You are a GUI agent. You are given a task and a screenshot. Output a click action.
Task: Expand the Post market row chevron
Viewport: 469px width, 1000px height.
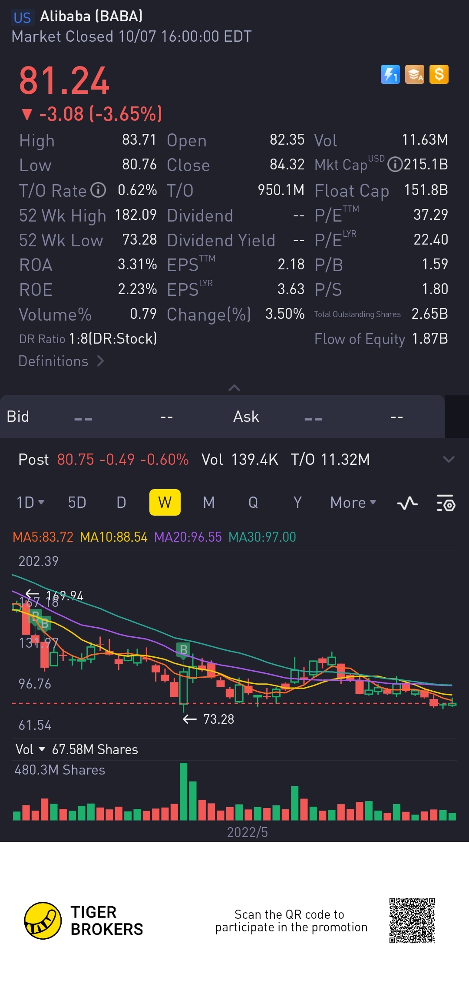coord(449,459)
